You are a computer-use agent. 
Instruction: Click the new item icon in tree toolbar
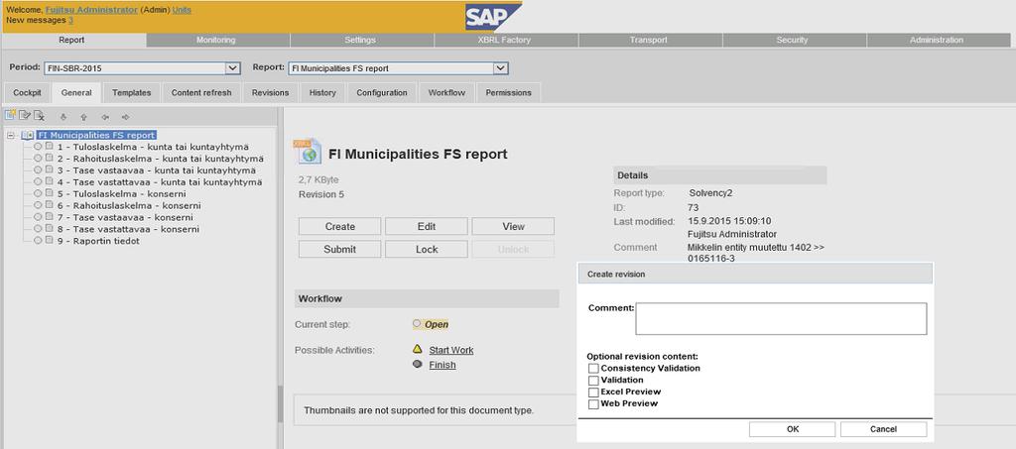tap(10, 116)
